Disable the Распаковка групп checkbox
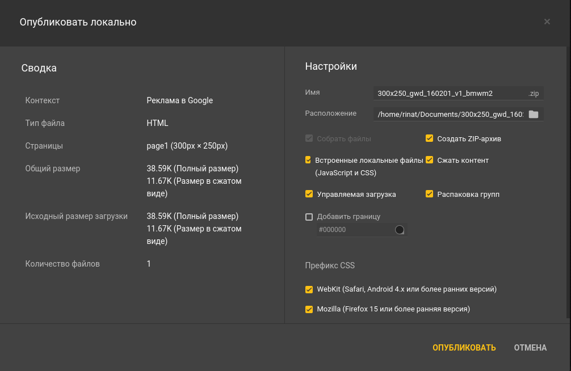Screen dimensions: 571x371 [430, 194]
